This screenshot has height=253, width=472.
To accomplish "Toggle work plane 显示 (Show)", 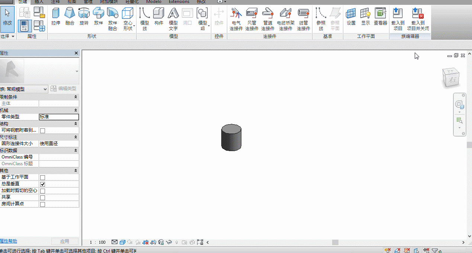I will [366, 17].
